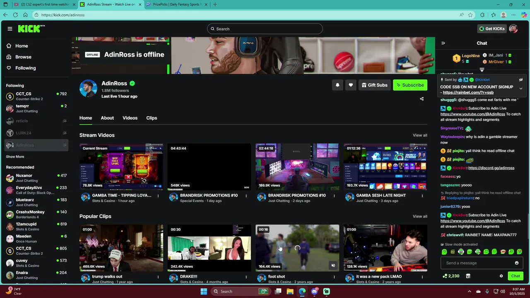
Task: Open temqrr channel in Following
Action: click(36, 108)
